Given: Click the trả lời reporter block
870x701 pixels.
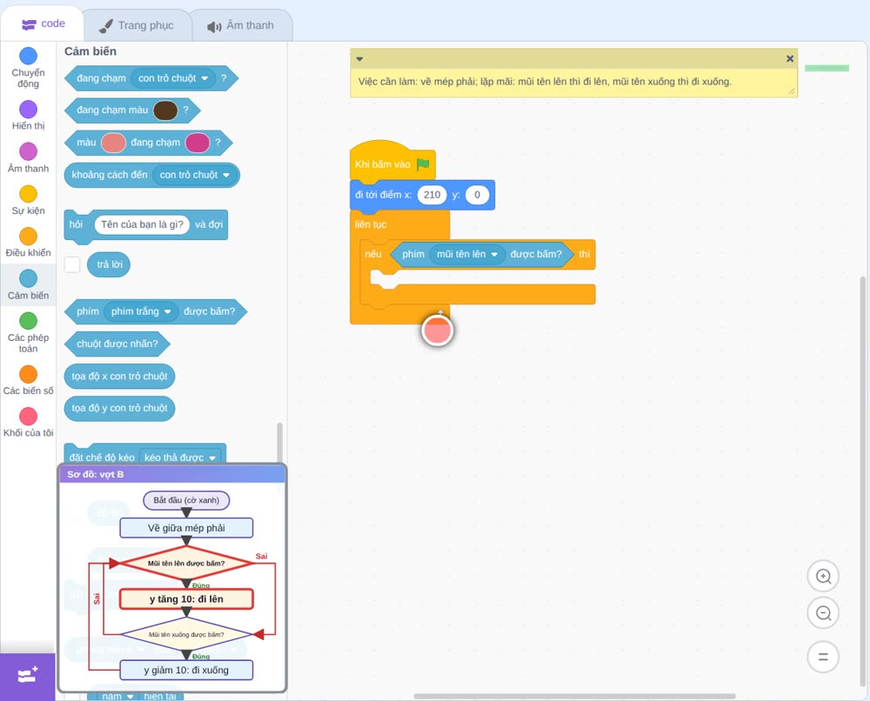Looking at the screenshot, I should (x=110, y=264).
